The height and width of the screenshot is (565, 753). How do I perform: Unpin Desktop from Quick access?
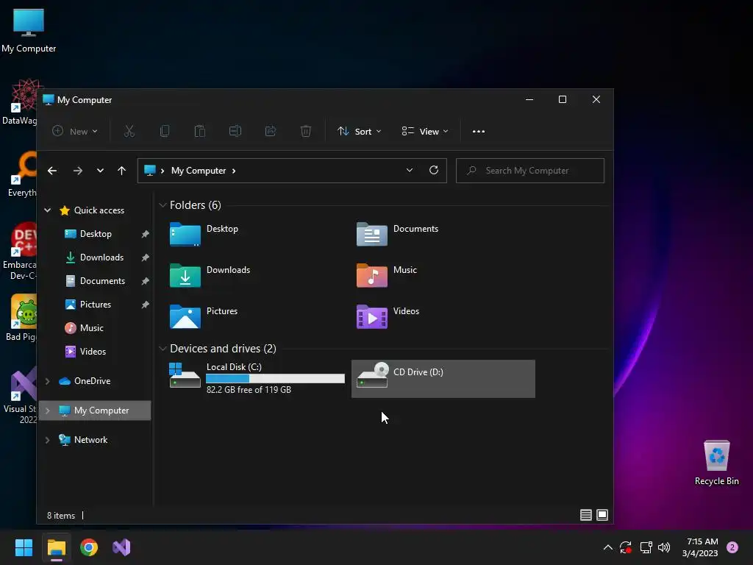(145, 234)
